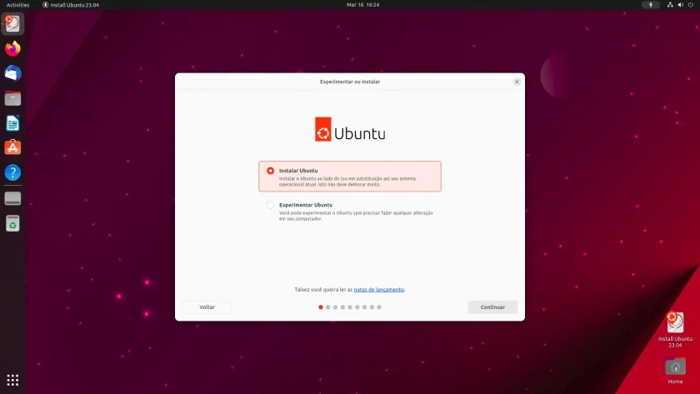Open the Files manager dock icon
Screen dimensions: 700x394
click(x=12, y=98)
